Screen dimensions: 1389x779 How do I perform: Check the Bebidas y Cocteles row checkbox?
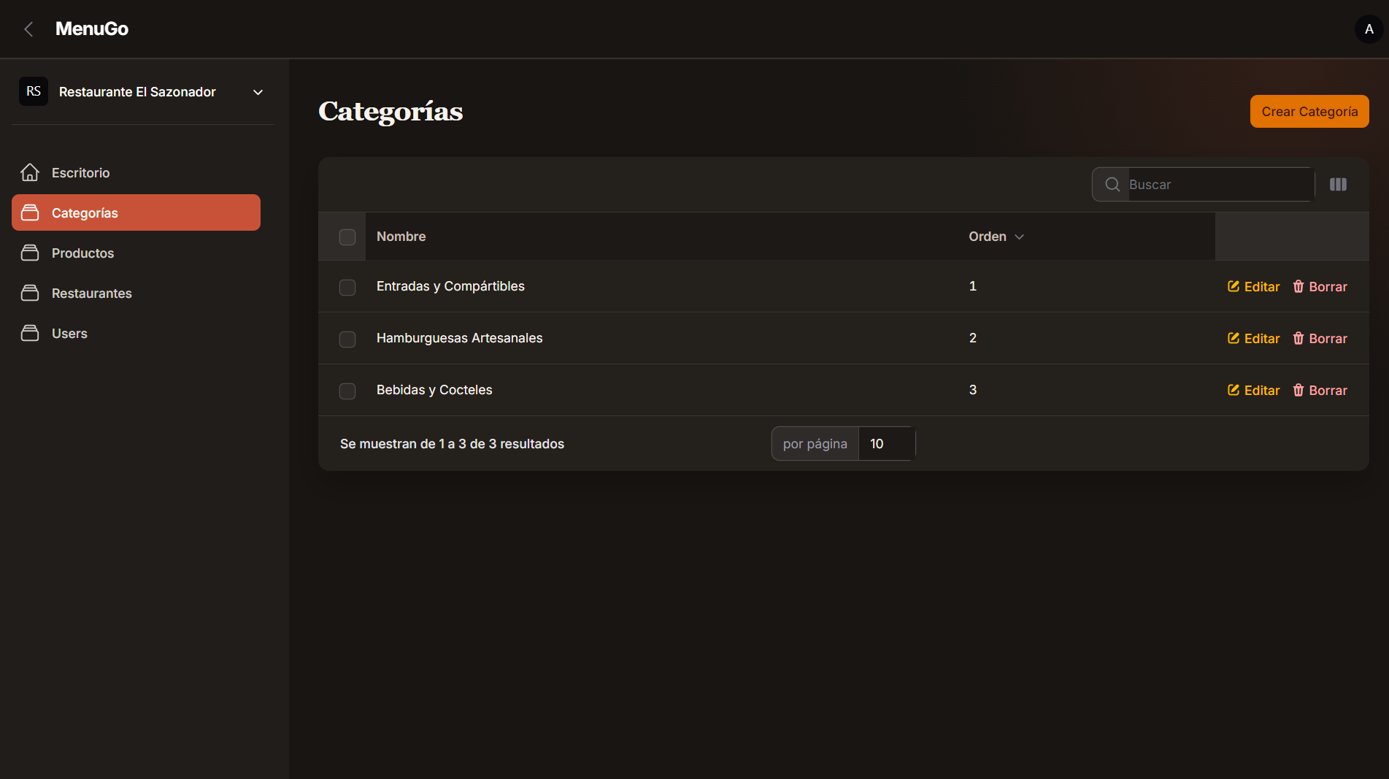click(347, 391)
